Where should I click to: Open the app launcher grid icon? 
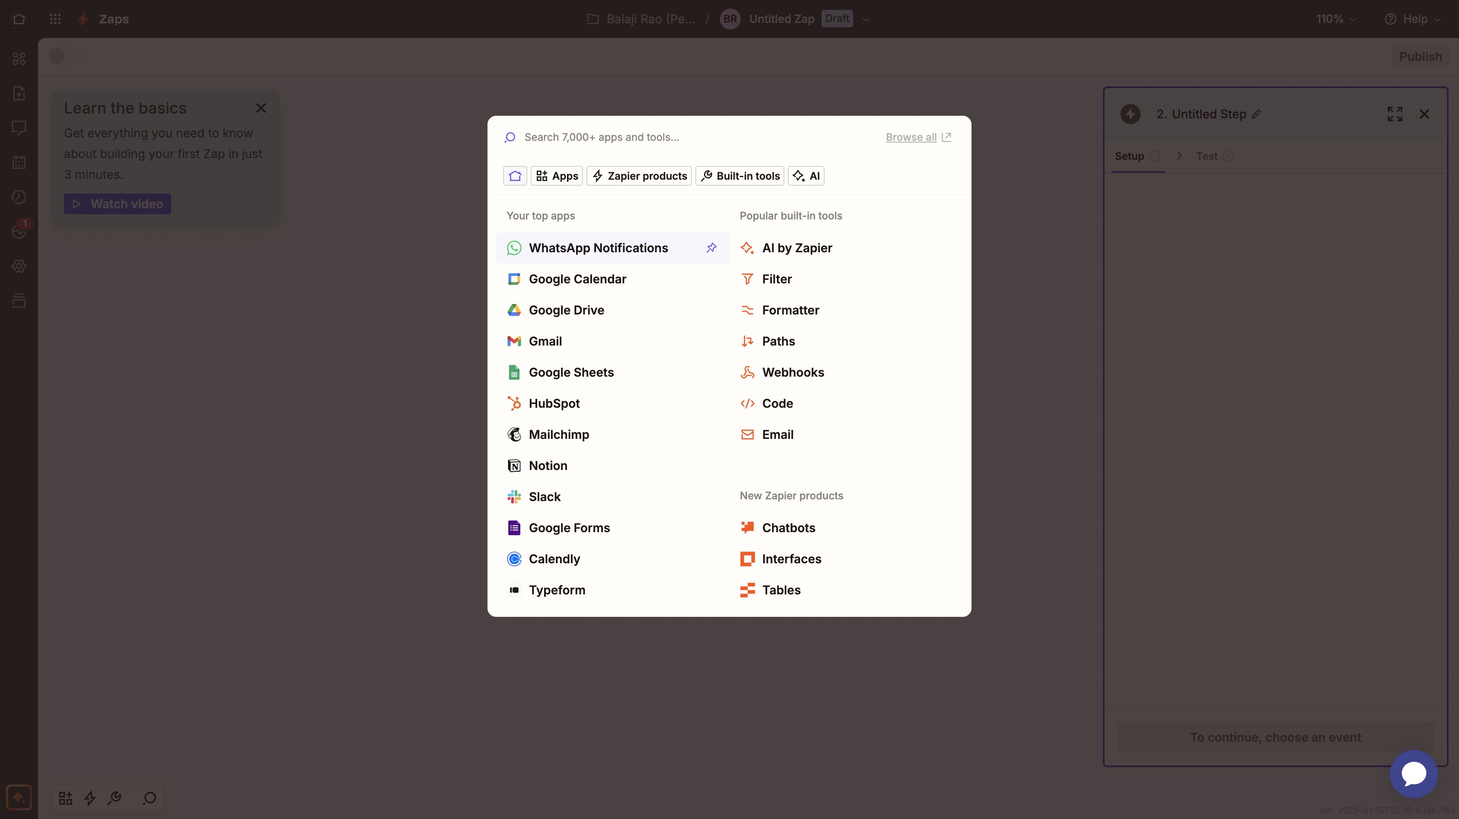[x=55, y=19]
